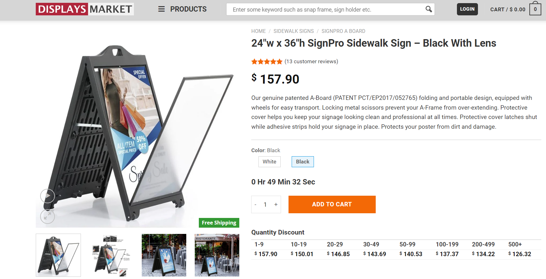
Task: Play the product video
Action: 48,196
